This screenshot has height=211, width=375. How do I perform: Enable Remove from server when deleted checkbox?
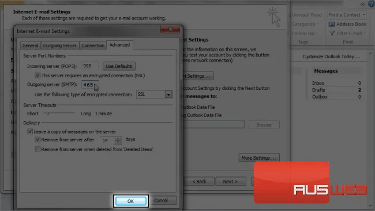click(37, 149)
